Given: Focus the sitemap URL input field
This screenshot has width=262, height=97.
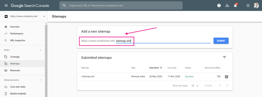Looking at the screenshot, I should tap(163, 41).
